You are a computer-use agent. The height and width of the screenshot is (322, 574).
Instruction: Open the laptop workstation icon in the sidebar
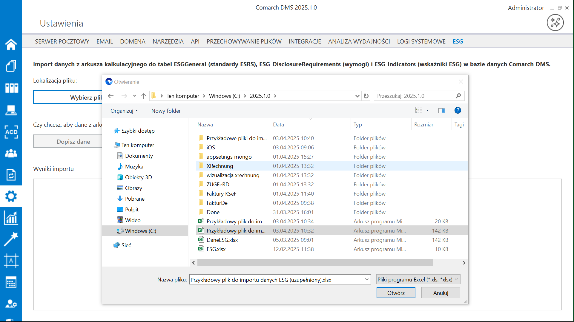click(11, 110)
